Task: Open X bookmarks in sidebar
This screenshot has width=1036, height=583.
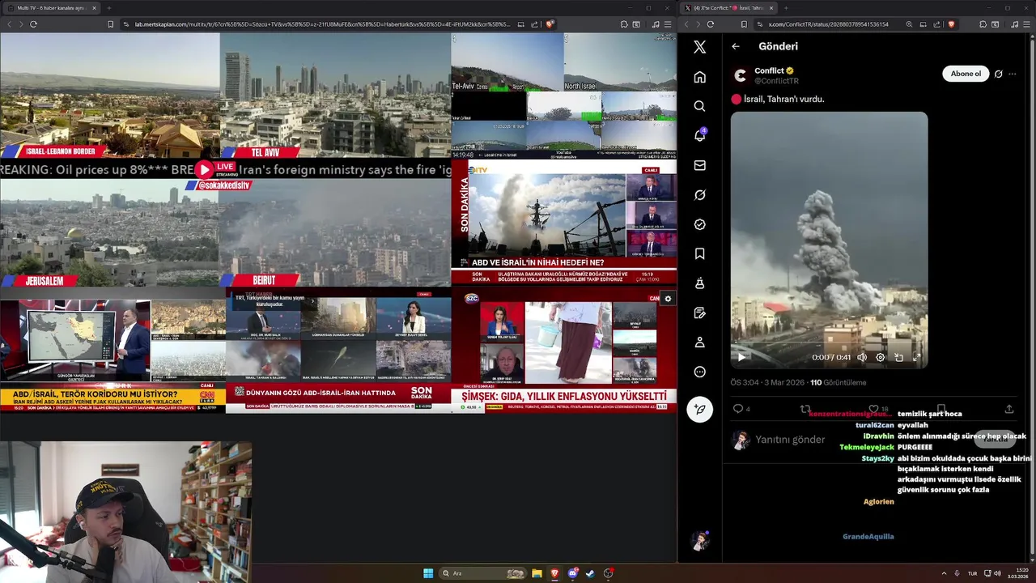Action: point(700,253)
